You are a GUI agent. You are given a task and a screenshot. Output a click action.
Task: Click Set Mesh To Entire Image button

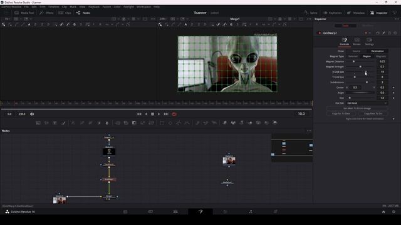(357, 108)
